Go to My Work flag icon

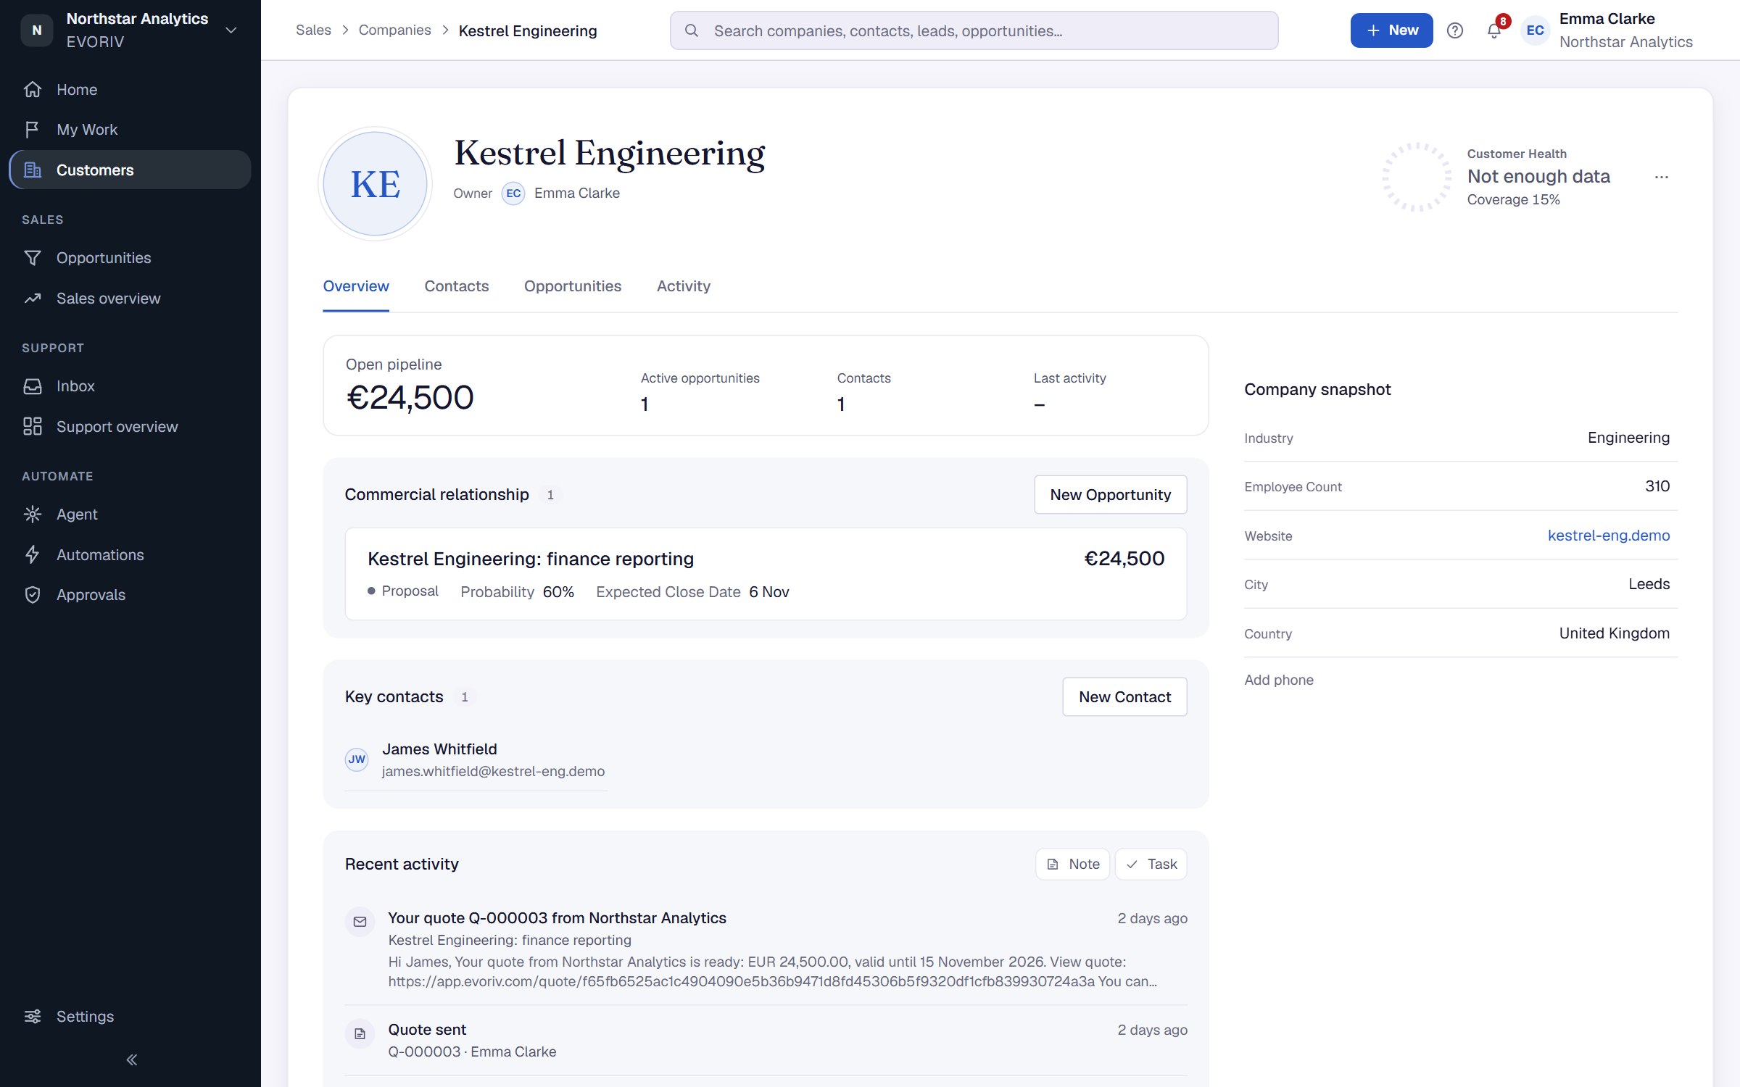click(x=32, y=130)
